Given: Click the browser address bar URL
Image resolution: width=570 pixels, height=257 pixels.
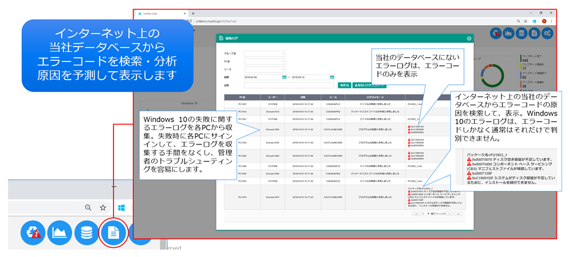Looking at the screenshot, I should [x=217, y=22].
